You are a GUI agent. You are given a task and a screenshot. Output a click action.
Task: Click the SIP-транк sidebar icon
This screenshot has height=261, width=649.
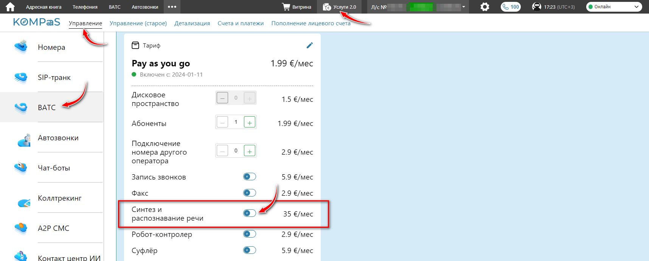coord(21,77)
